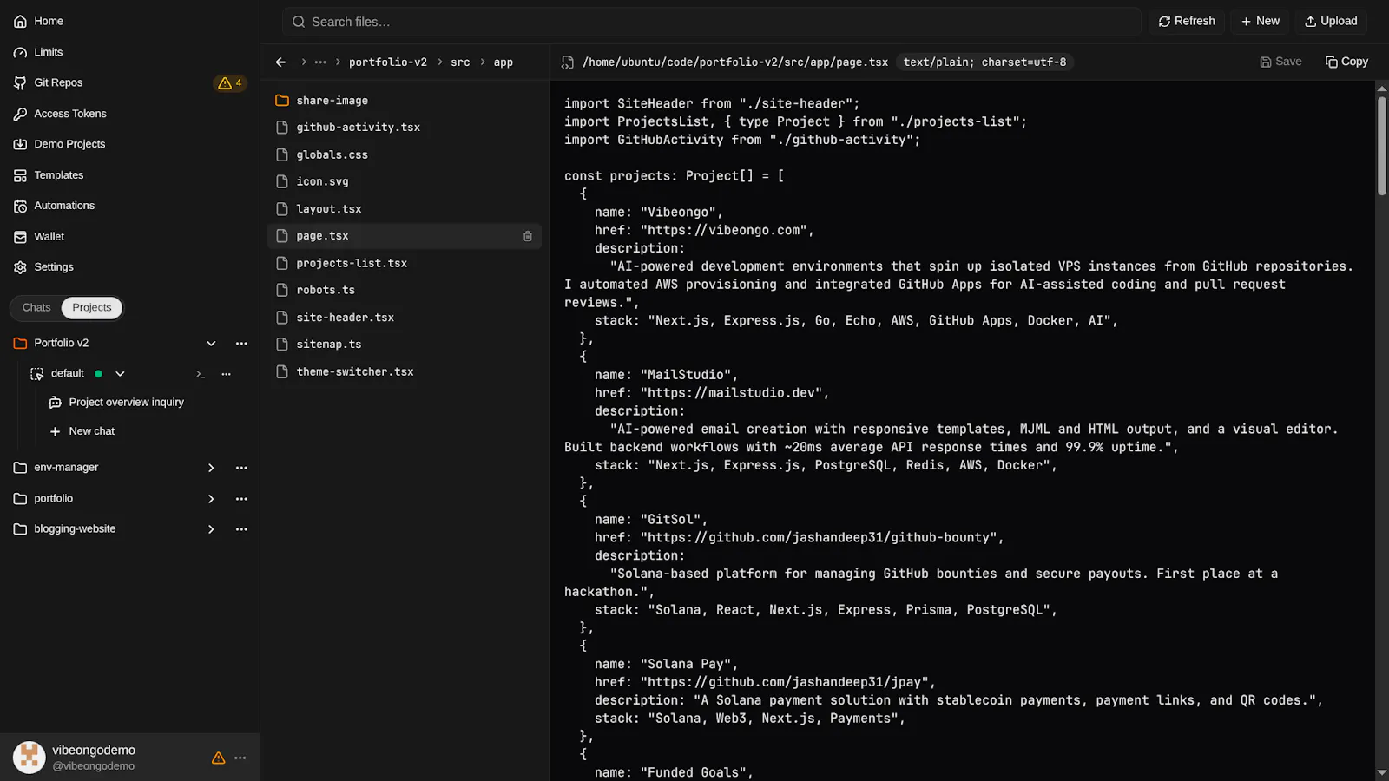The width and height of the screenshot is (1389, 781).
Task: Click the scrollbar down arrow
Action: 1381,773
